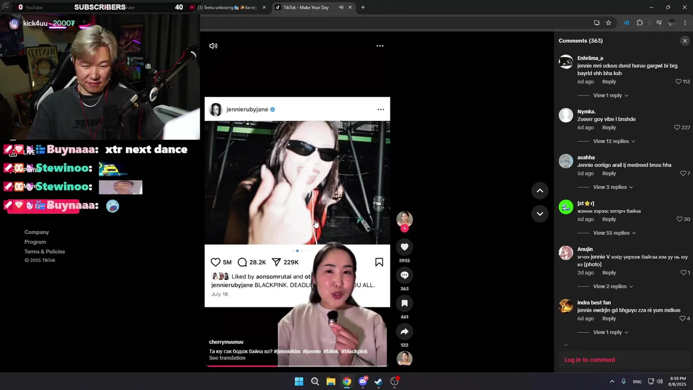Reply to Enhriima_a's comment
The width and height of the screenshot is (693, 390).
(609, 82)
